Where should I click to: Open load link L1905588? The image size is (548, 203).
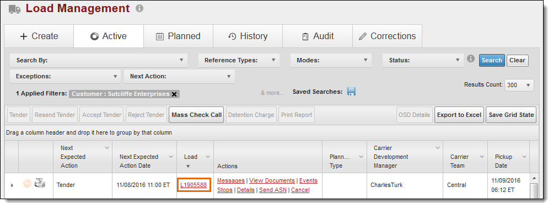click(194, 185)
